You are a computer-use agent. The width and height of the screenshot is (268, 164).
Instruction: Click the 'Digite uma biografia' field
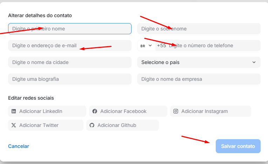pos(69,79)
